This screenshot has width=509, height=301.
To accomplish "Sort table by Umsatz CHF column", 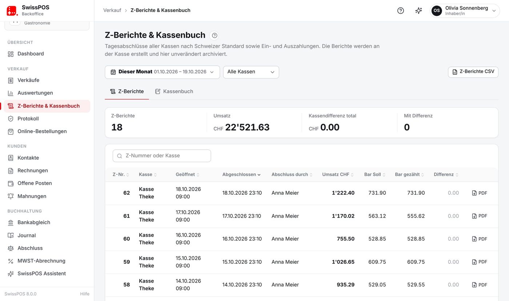I will click(338, 174).
